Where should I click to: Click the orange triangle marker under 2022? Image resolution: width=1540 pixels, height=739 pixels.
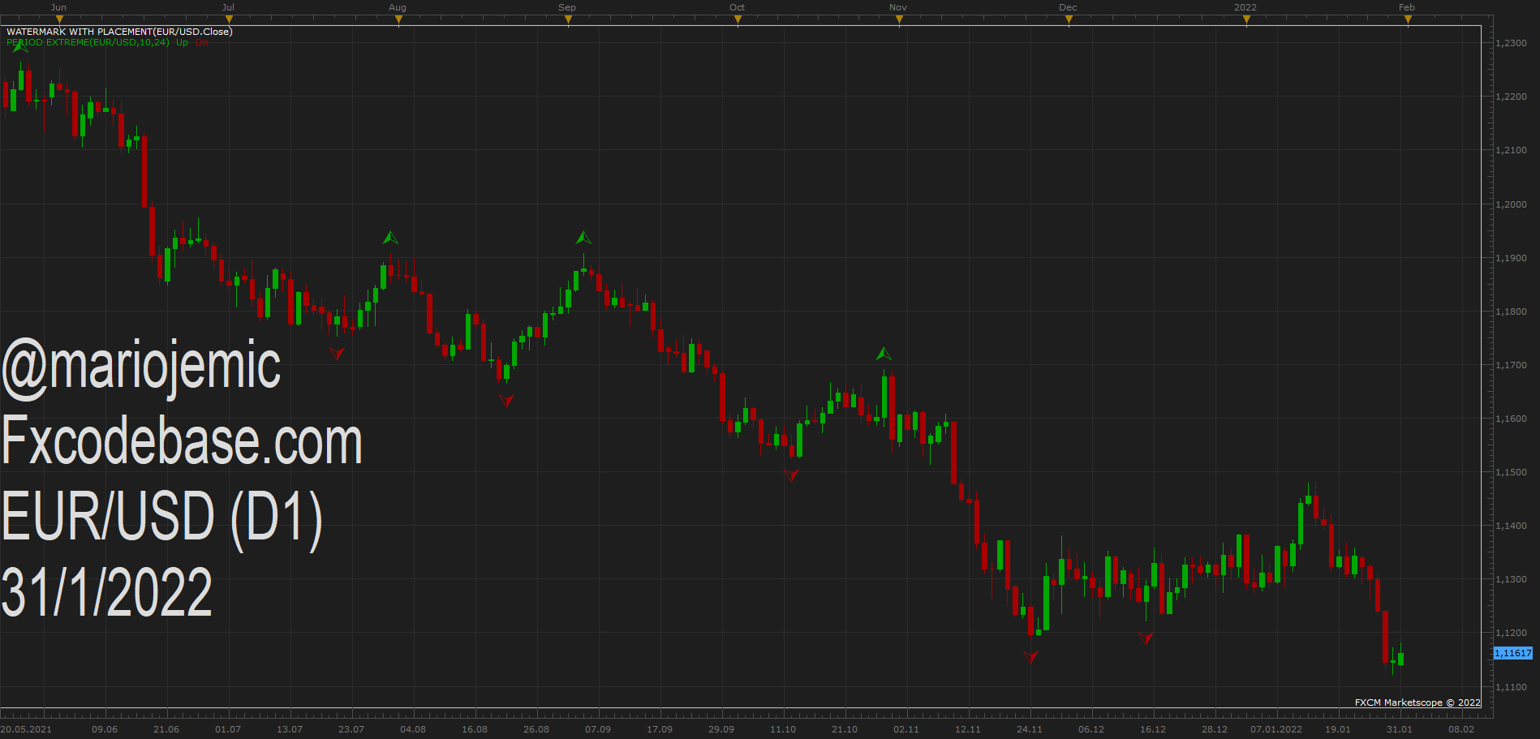tap(1246, 20)
